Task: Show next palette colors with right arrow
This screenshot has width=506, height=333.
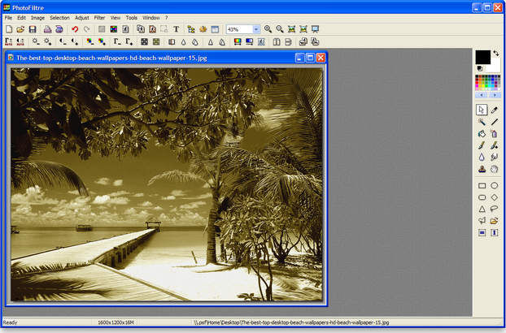Action: click(494, 95)
